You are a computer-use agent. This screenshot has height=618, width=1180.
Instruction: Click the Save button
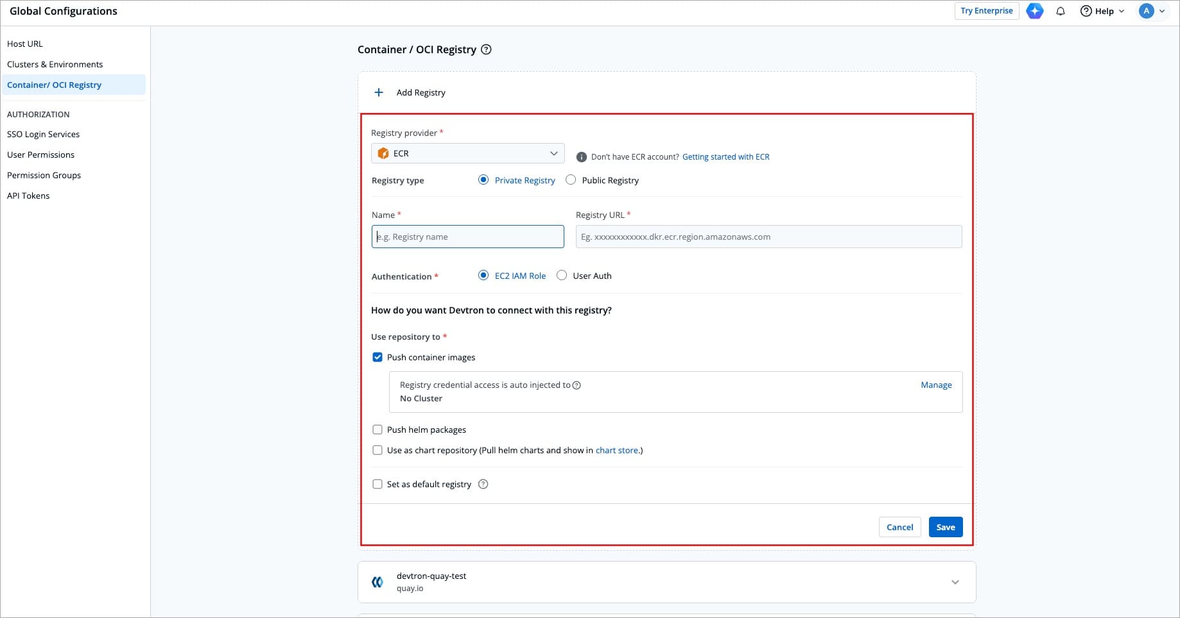pos(945,527)
